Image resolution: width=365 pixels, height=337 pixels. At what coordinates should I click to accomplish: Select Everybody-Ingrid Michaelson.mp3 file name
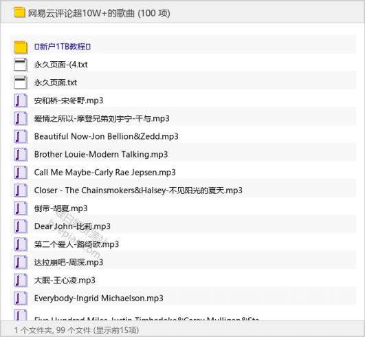click(x=99, y=298)
